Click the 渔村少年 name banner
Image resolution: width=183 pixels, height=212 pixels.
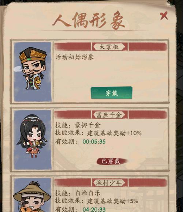109,183
